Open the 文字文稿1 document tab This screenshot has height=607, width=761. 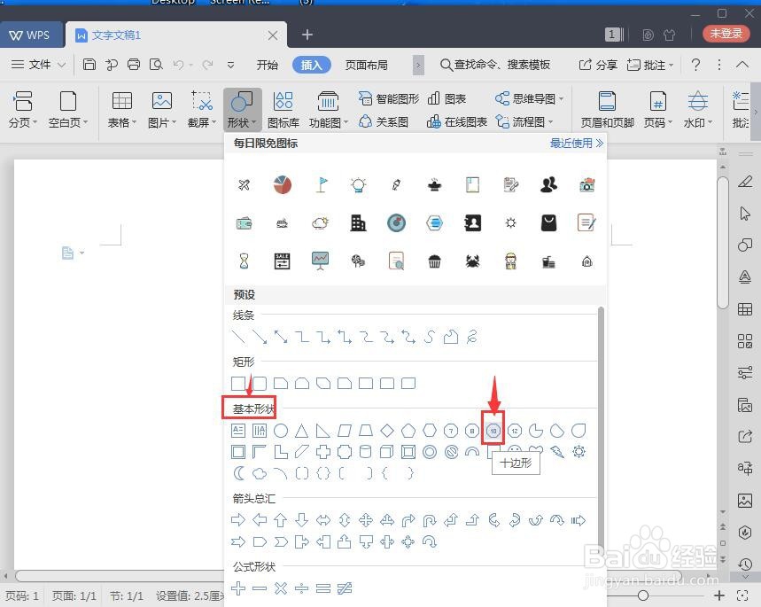175,35
